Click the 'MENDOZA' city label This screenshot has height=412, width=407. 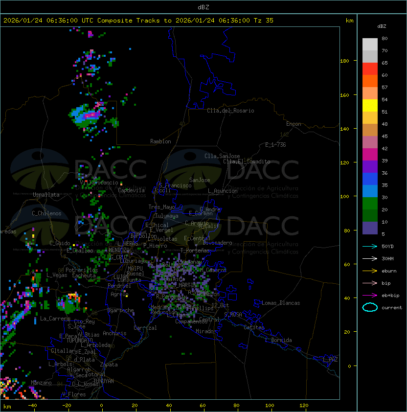coord(119,250)
